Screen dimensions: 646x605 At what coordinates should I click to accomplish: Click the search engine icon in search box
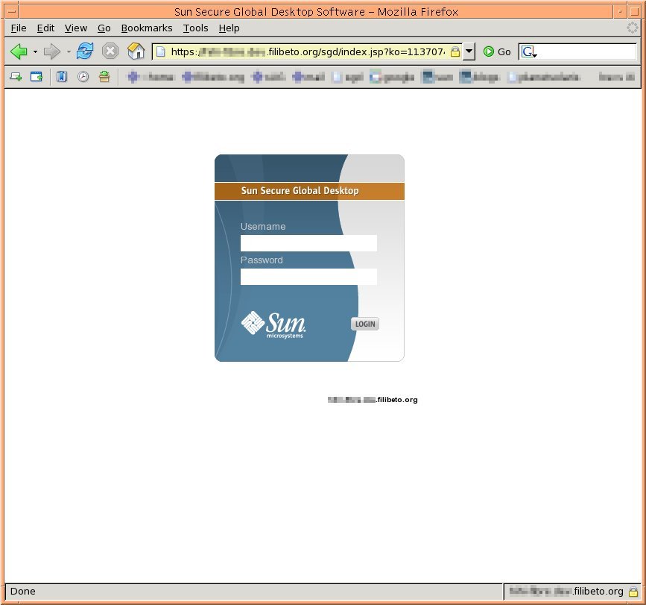point(528,51)
